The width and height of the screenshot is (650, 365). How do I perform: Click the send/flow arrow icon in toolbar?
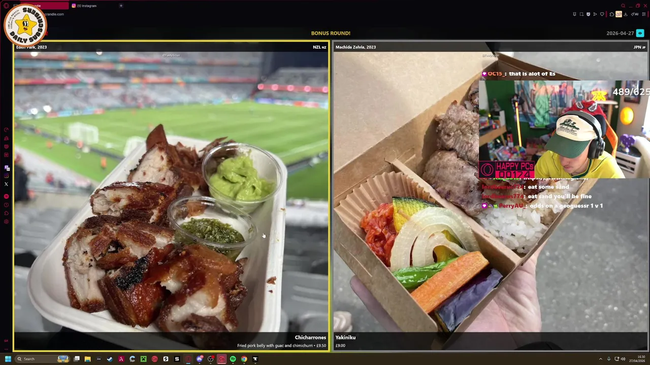[595, 14]
